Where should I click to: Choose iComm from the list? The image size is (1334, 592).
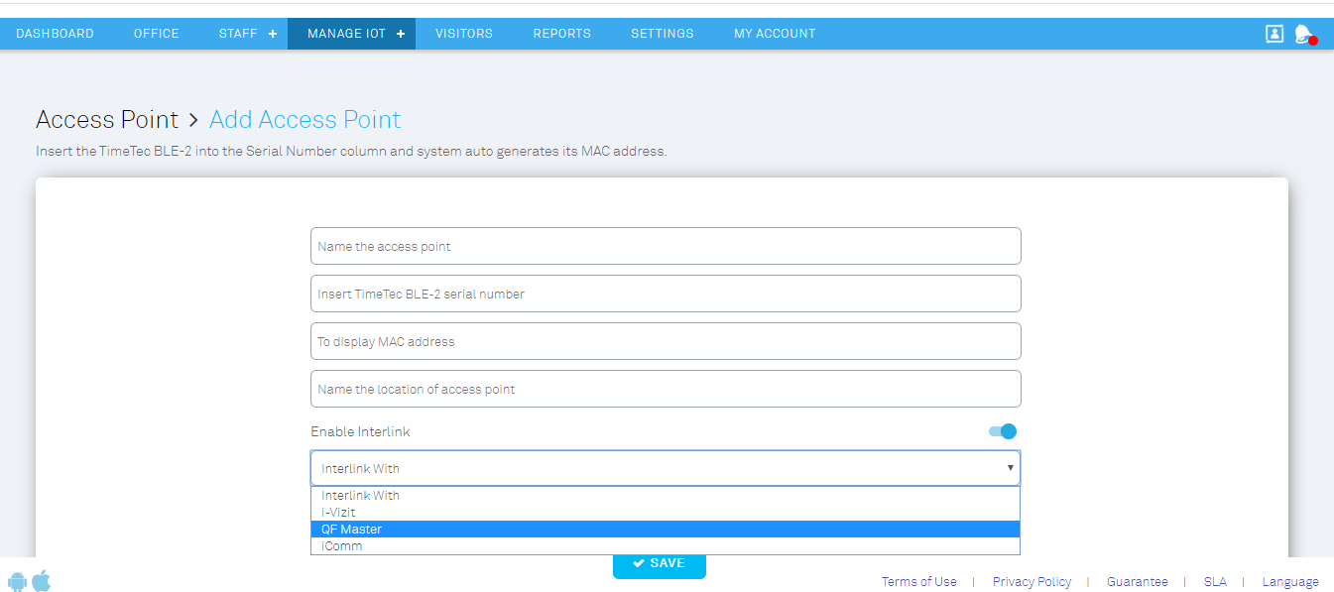[x=666, y=545]
